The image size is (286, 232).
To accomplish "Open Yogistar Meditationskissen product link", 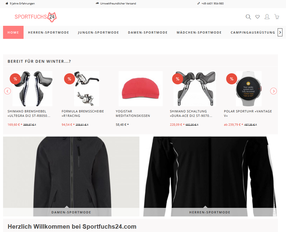I will (133, 114).
